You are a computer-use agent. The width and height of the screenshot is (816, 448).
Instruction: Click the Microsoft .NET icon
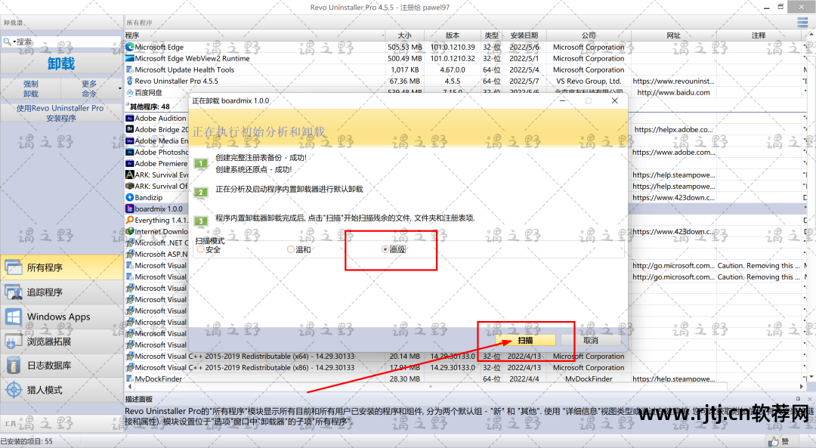130,243
